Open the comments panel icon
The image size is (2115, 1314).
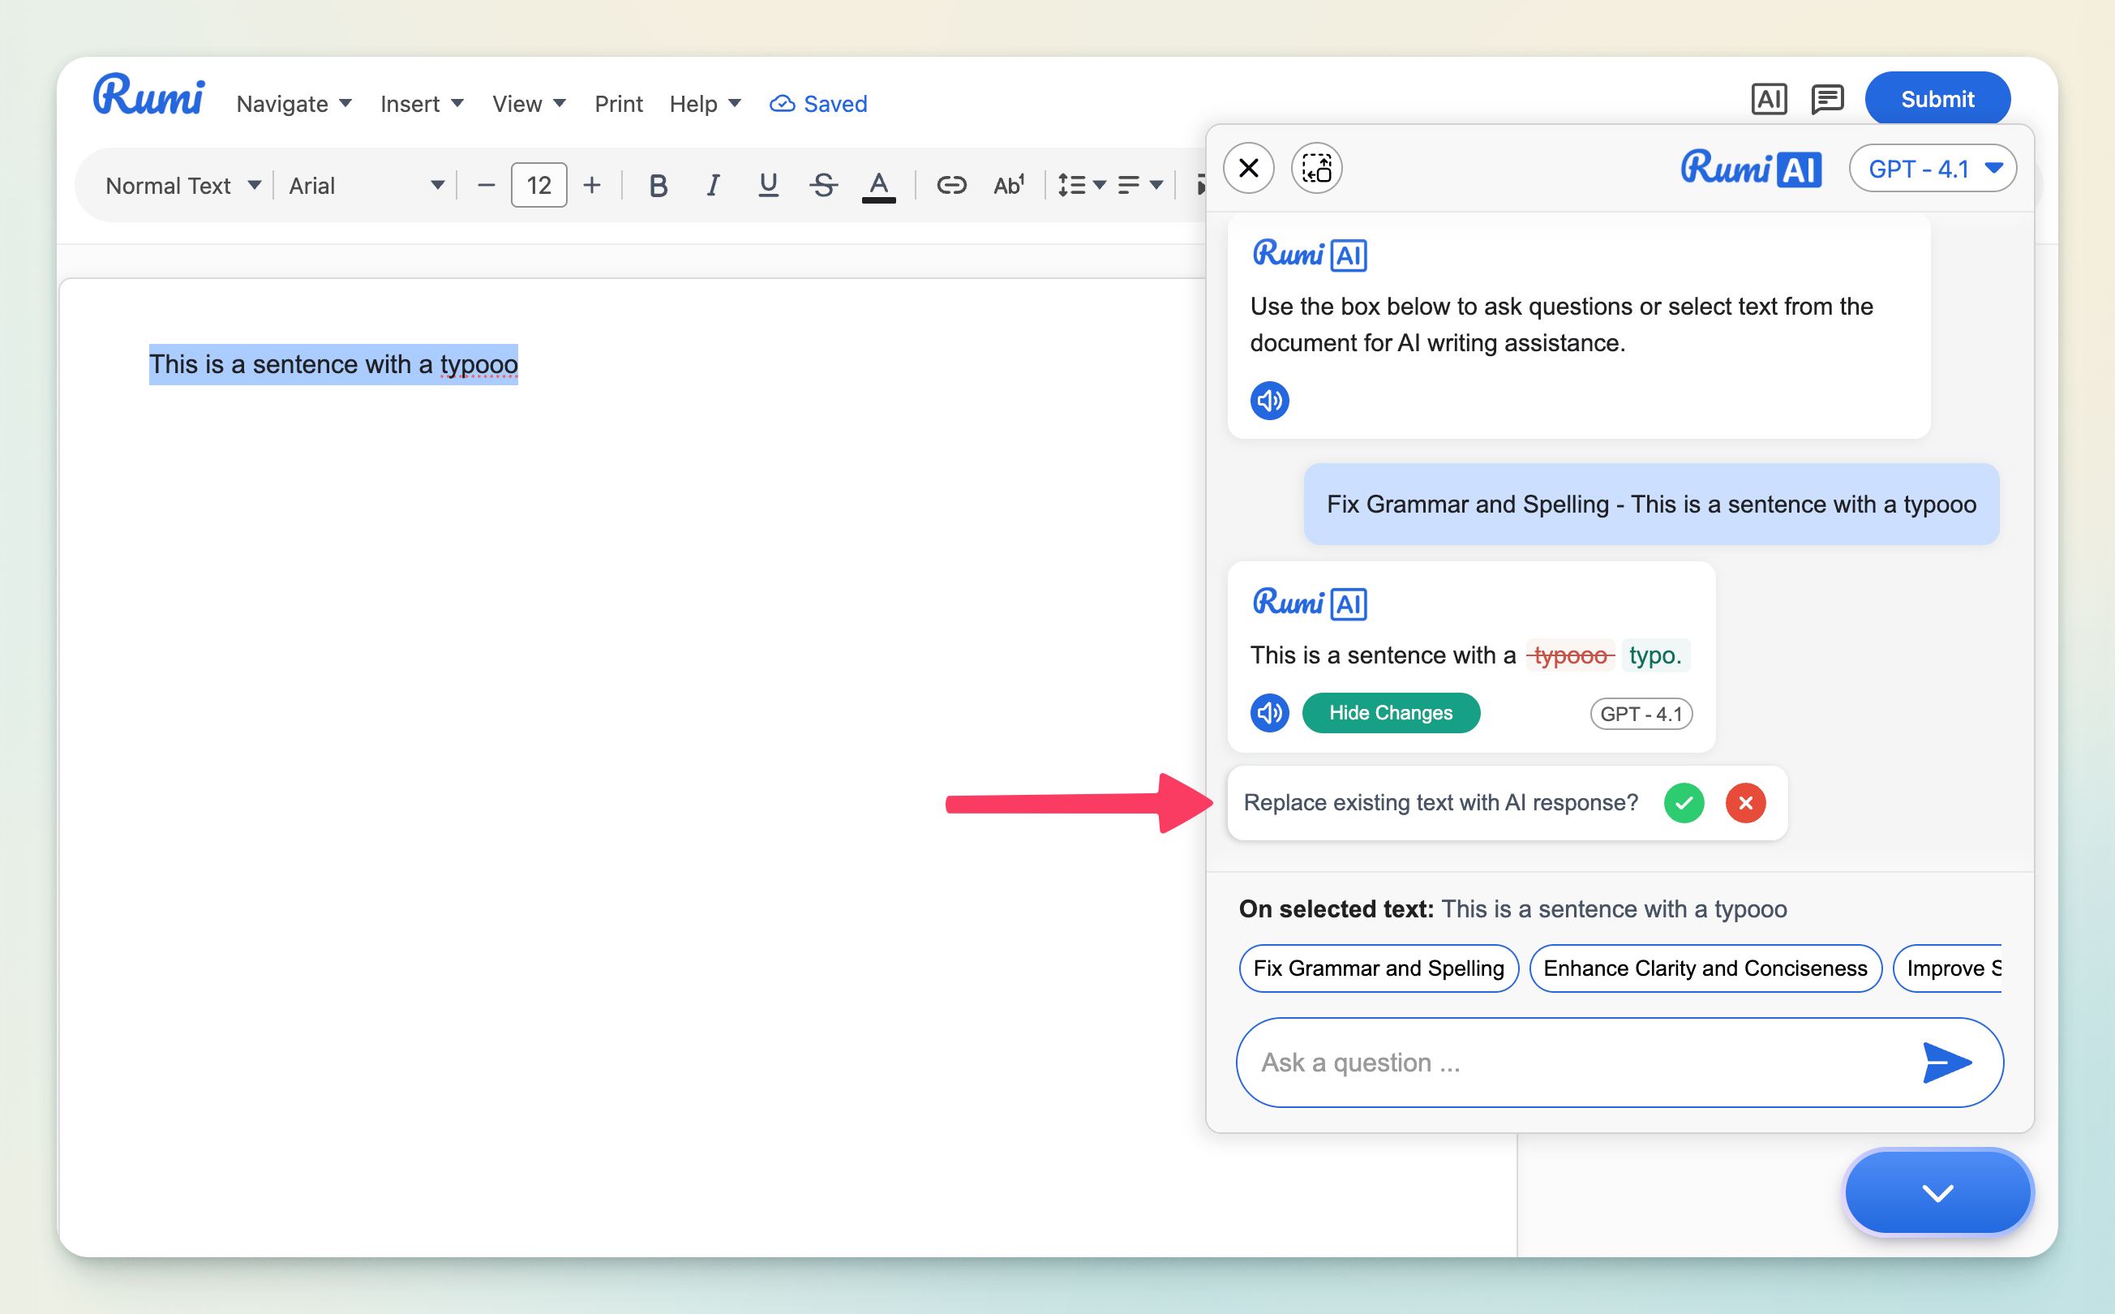(1827, 99)
